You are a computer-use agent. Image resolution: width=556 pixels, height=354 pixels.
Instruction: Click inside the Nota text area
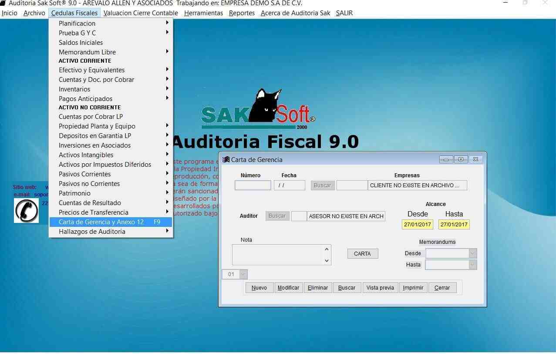coord(278,255)
